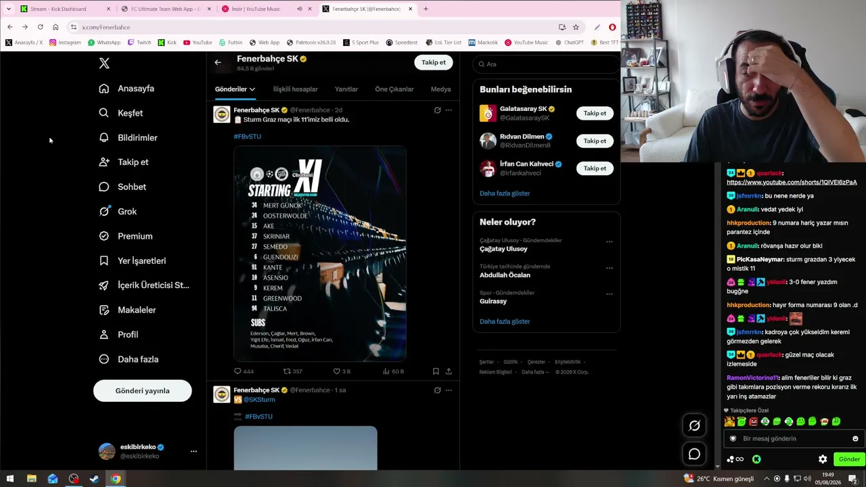Open Makaleler articles
866x487 pixels.
pos(127,310)
